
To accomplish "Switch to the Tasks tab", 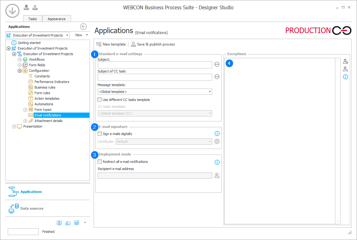I will 33,19.
